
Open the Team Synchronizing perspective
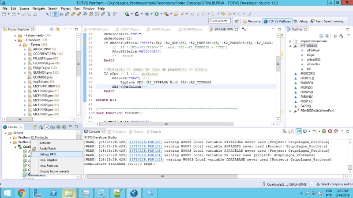click(x=327, y=21)
